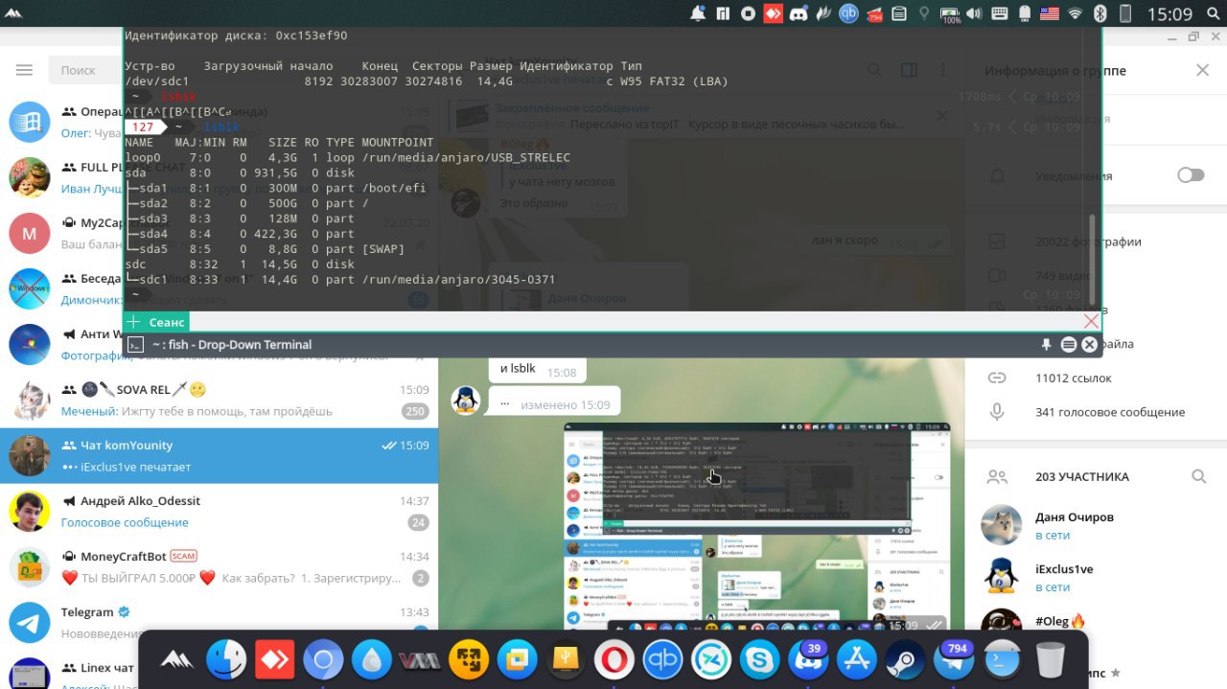
Task: Click the drop-down terminal menu button
Action: click(x=1069, y=345)
